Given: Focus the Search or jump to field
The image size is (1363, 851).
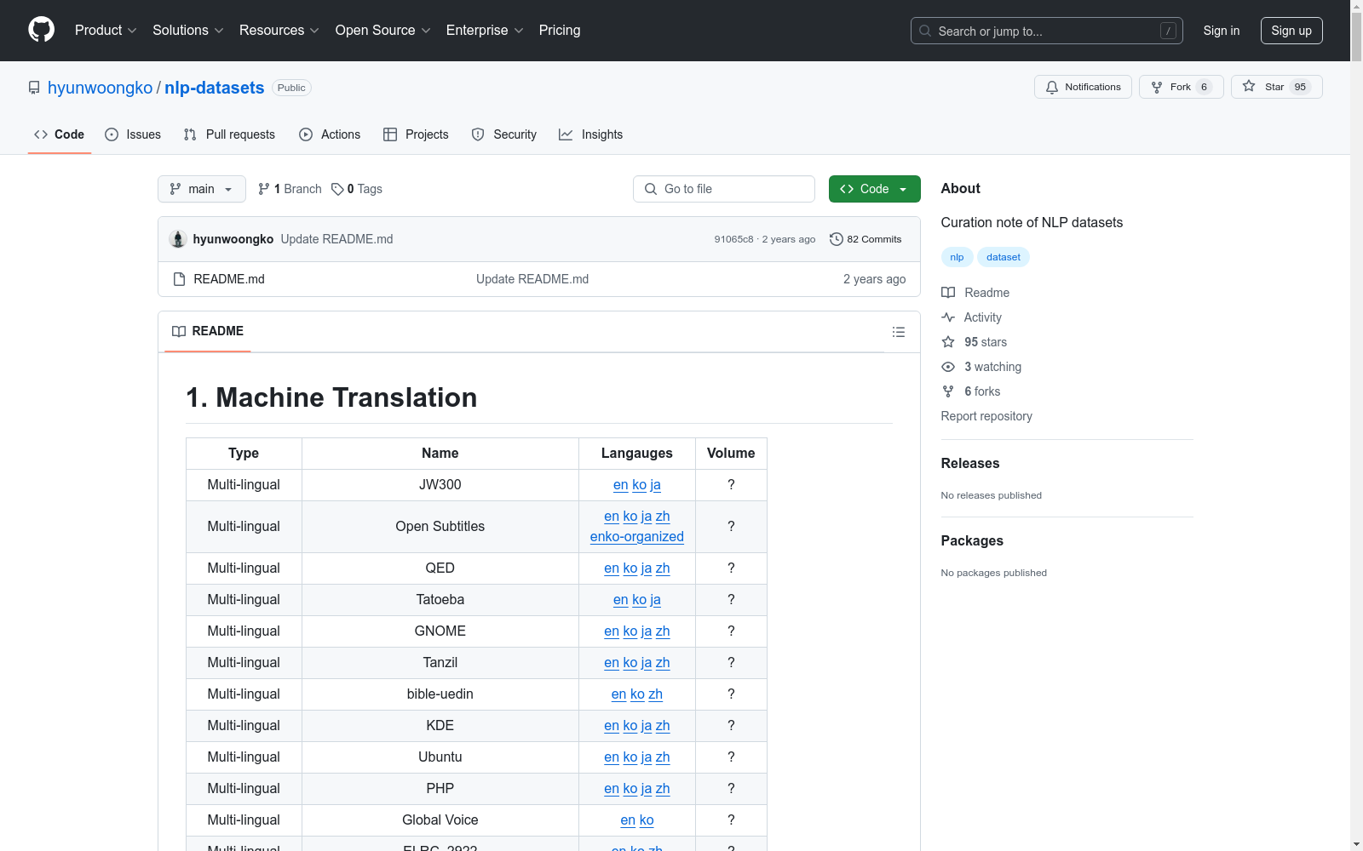Looking at the screenshot, I should click(1047, 31).
